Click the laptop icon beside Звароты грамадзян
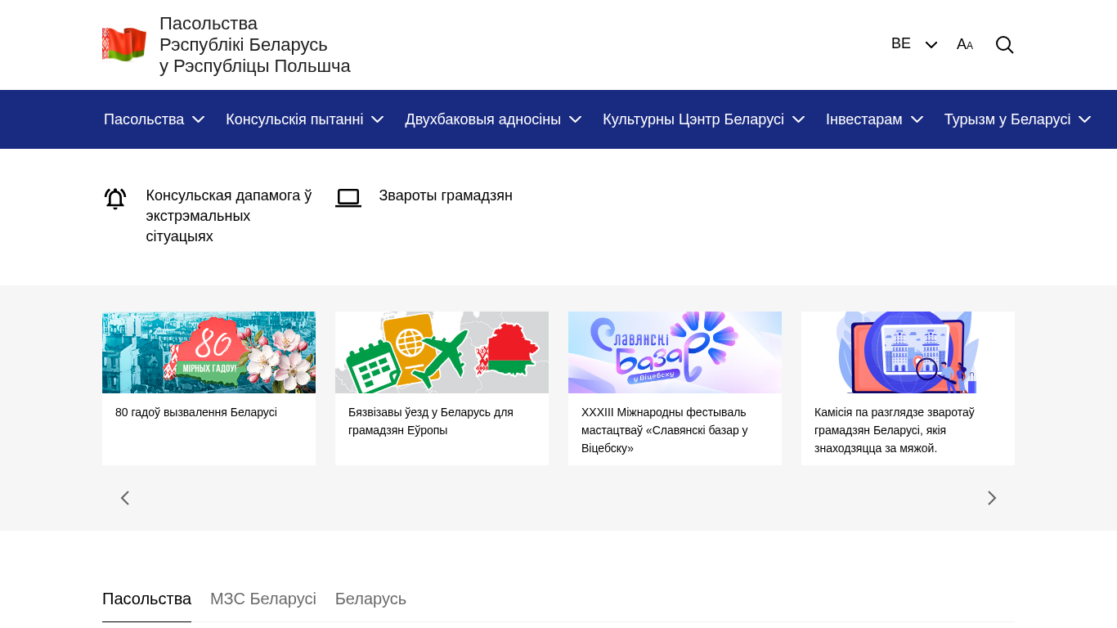Screen dimensions: 1117x628 348,198
